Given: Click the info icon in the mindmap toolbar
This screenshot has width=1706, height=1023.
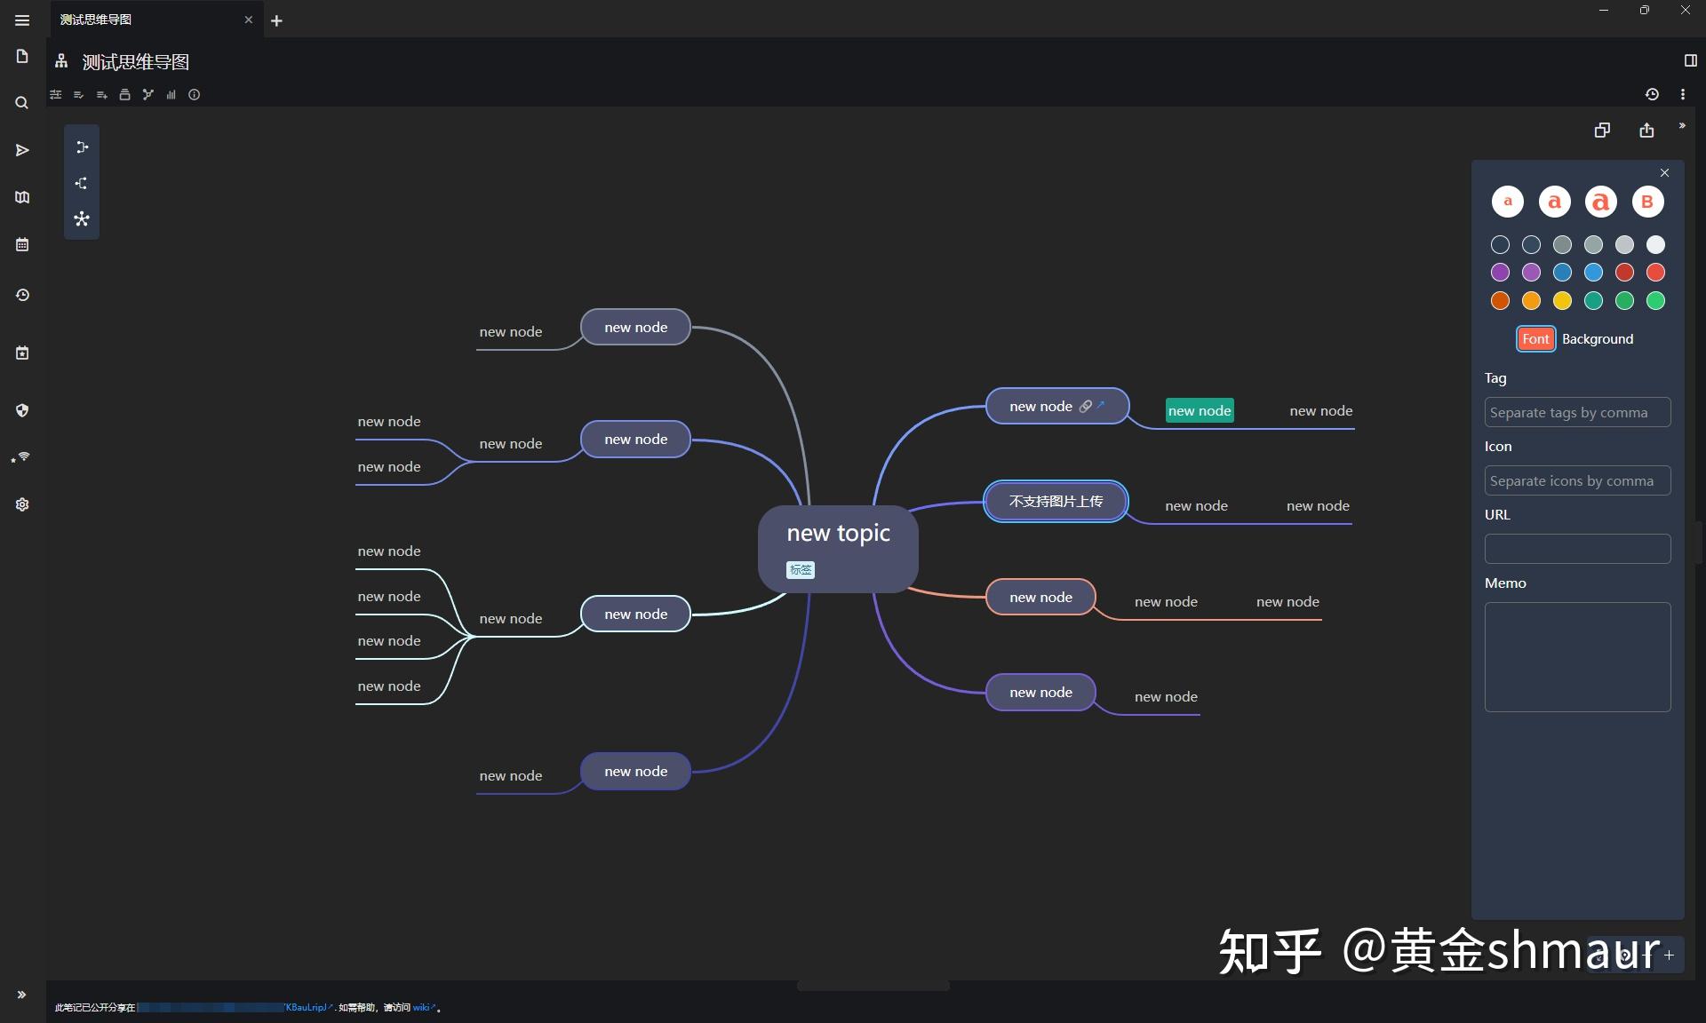Looking at the screenshot, I should [195, 95].
